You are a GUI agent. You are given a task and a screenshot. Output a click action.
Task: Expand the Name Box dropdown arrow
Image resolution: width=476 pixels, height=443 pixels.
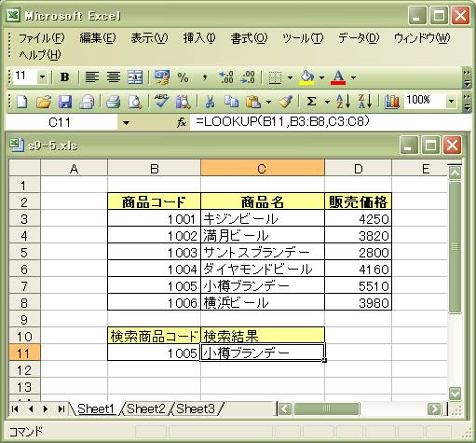(126, 123)
